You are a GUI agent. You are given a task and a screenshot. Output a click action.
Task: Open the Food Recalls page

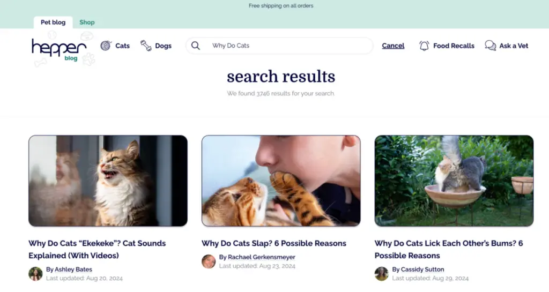pos(454,46)
